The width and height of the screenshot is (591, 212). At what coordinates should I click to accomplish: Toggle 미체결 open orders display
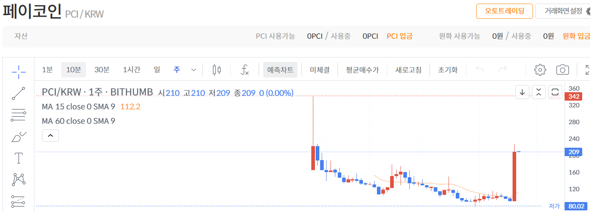click(x=320, y=70)
